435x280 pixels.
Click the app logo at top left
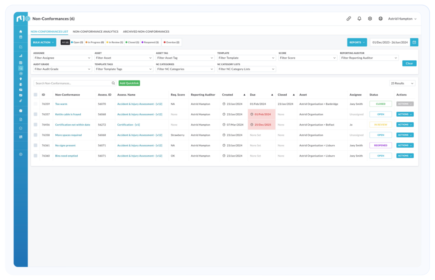[20, 19]
